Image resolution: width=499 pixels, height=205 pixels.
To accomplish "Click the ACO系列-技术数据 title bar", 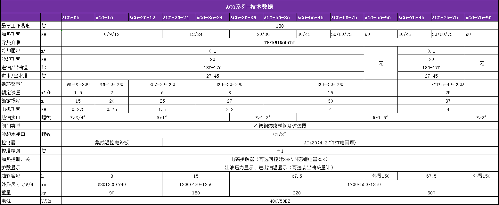I will pyautogui.click(x=249, y=5).
